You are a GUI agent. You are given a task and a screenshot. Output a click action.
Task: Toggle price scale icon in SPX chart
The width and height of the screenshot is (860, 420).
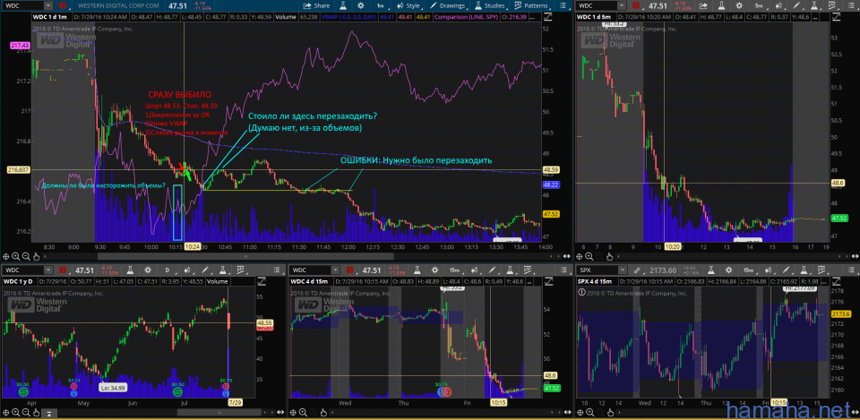(837, 280)
